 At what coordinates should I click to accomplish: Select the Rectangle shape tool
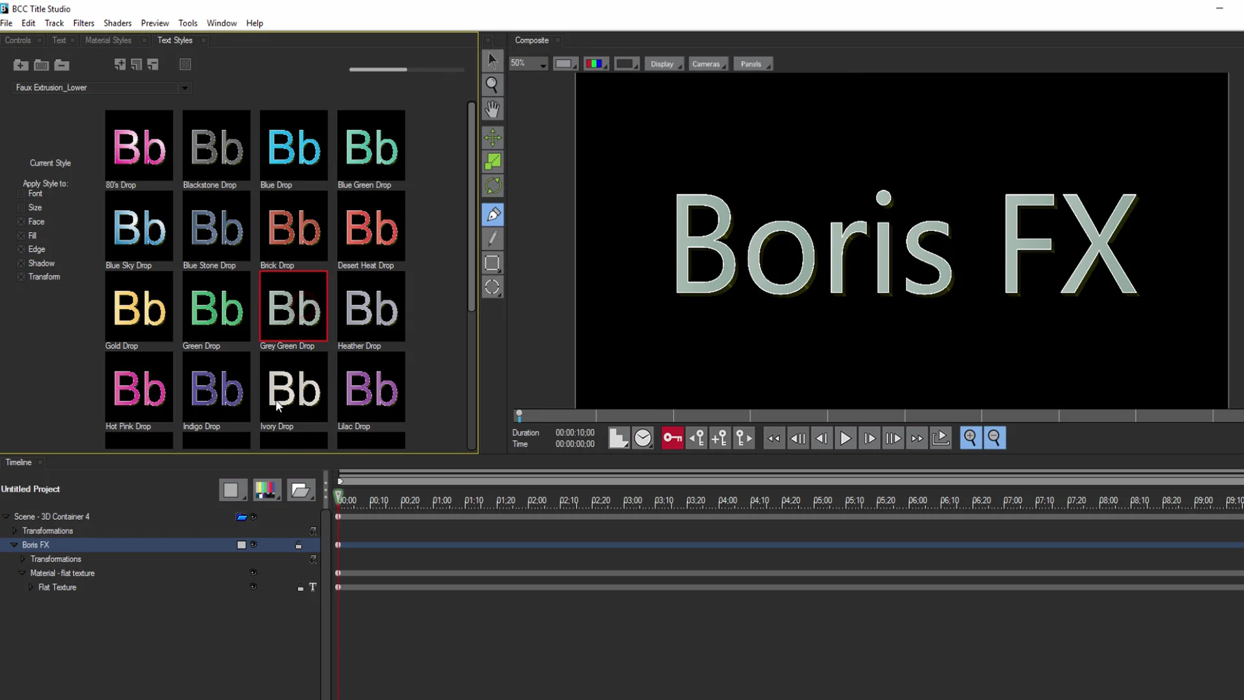[492, 262]
